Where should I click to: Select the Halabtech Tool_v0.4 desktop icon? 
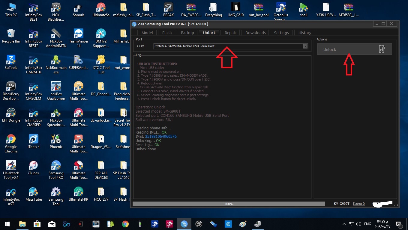[11, 170]
